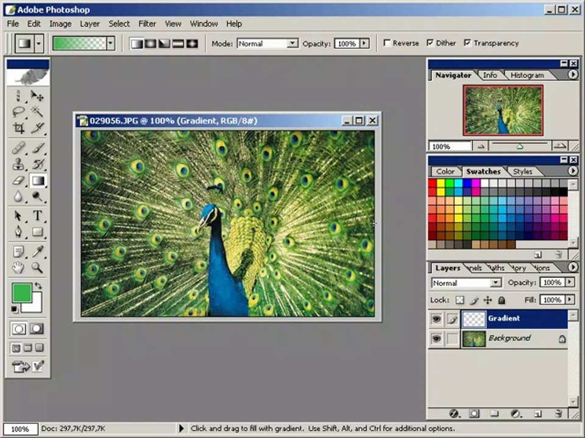The height and width of the screenshot is (438, 585).
Task: Click the foreground green color swatch
Action: point(21,293)
